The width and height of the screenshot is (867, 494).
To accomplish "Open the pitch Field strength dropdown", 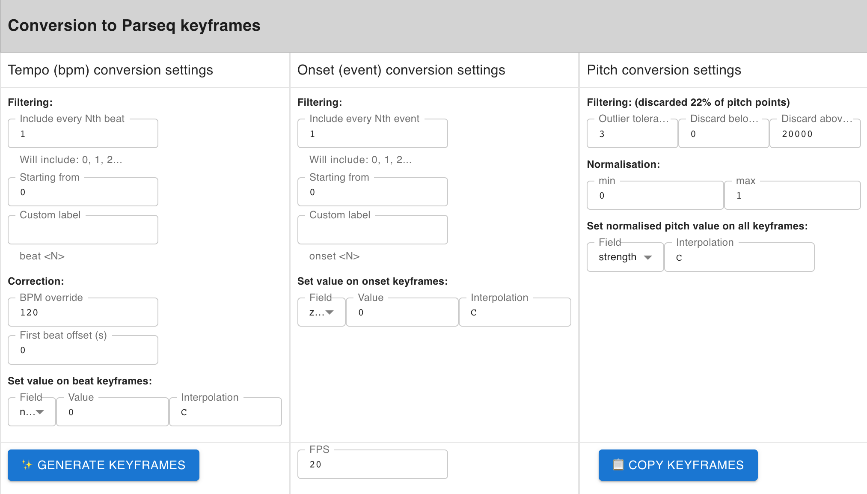I will (625, 257).
